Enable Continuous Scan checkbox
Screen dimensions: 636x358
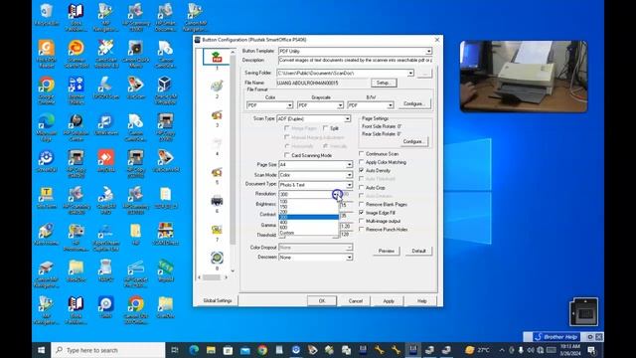(x=362, y=154)
